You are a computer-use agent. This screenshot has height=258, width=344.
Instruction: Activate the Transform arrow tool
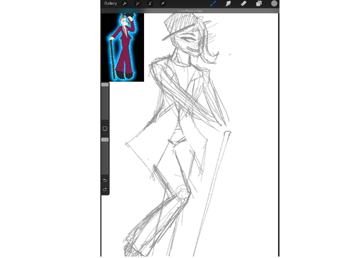point(163,4)
